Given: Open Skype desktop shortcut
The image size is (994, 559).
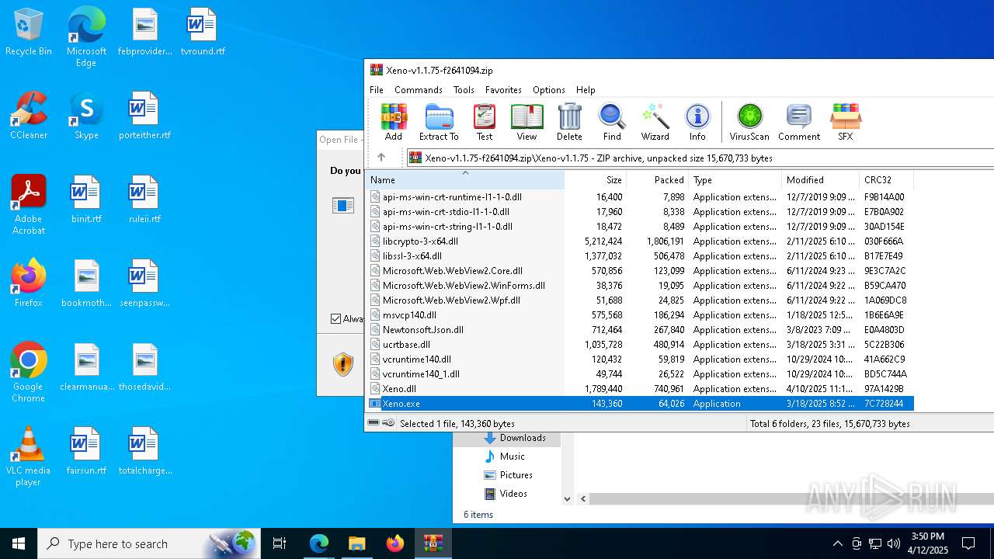Looking at the screenshot, I should [x=86, y=116].
